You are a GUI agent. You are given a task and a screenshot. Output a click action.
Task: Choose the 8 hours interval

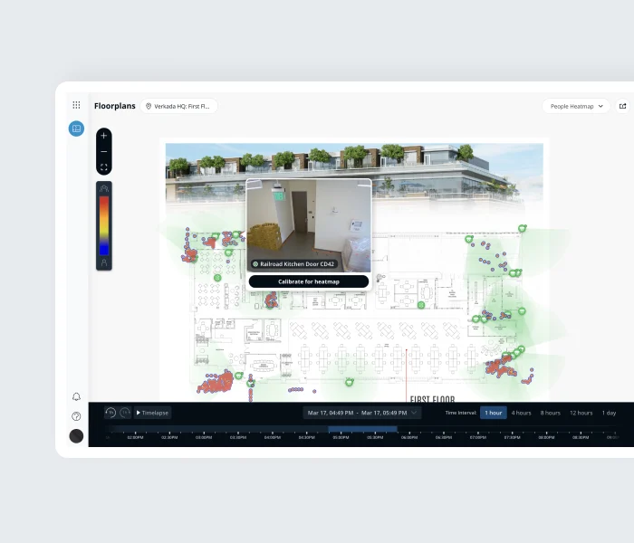pos(551,413)
